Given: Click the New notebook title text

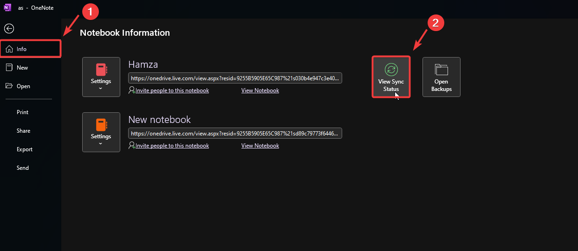Looking at the screenshot, I should [x=160, y=120].
